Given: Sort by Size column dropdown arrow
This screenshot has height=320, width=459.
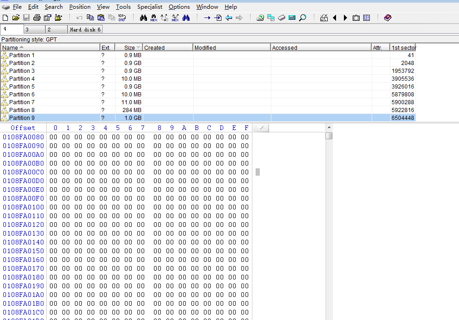Looking at the screenshot, I should click(139, 48).
